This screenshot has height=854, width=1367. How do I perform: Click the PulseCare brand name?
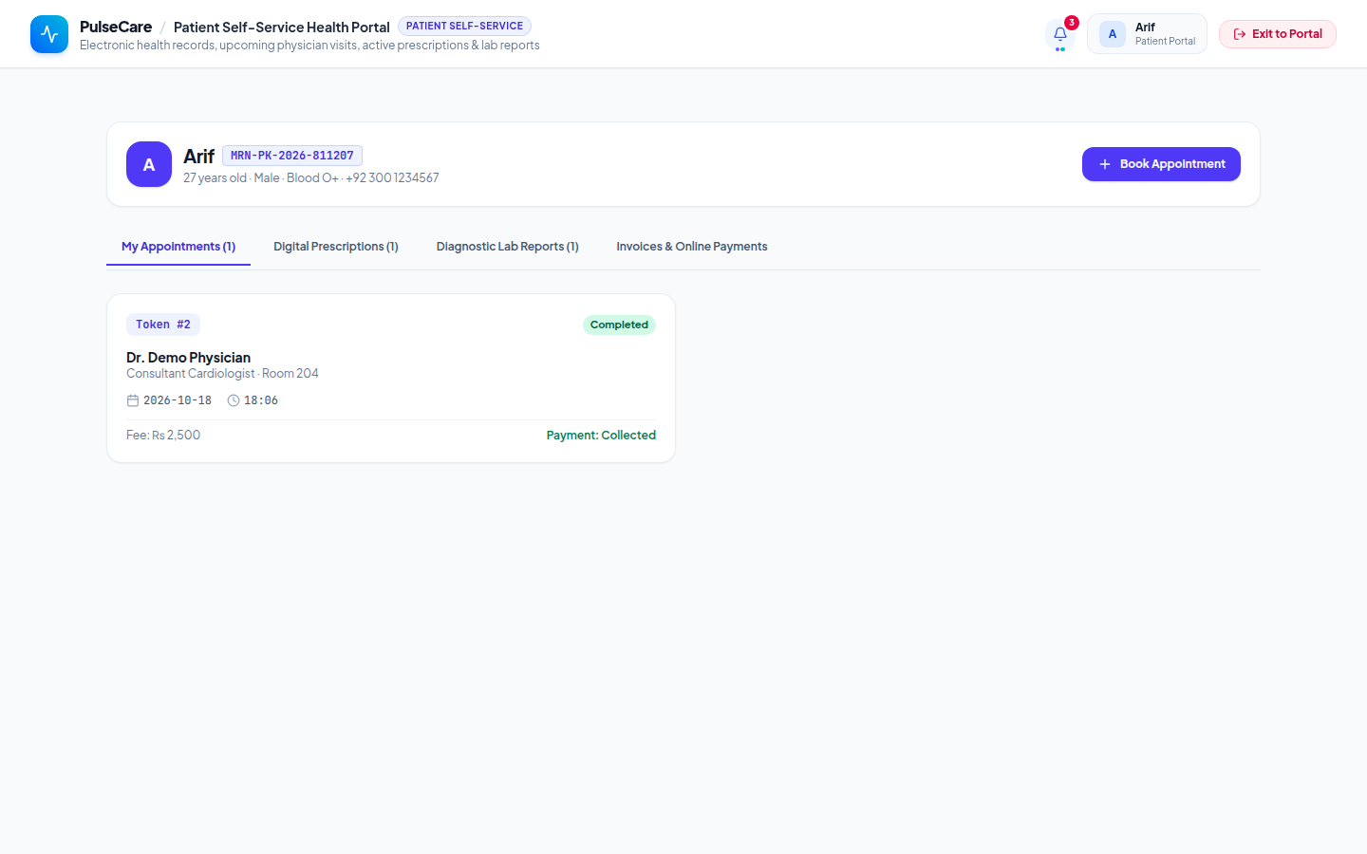tap(116, 27)
